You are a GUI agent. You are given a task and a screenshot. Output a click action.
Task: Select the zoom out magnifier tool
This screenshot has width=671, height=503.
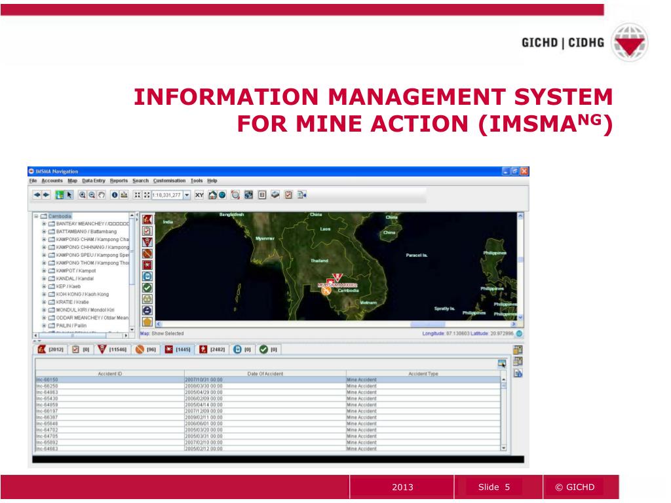(92, 195)
